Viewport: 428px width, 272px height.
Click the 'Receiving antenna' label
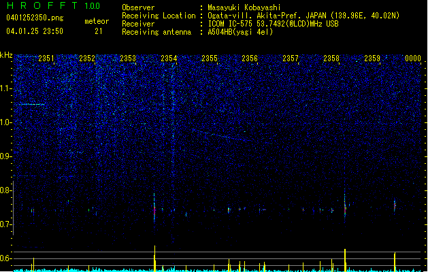coord(157,32)
